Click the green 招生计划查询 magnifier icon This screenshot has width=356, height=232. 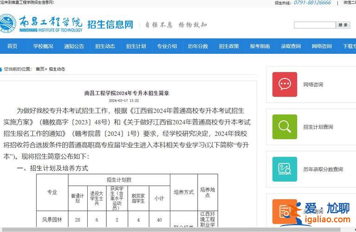[285, 127]
